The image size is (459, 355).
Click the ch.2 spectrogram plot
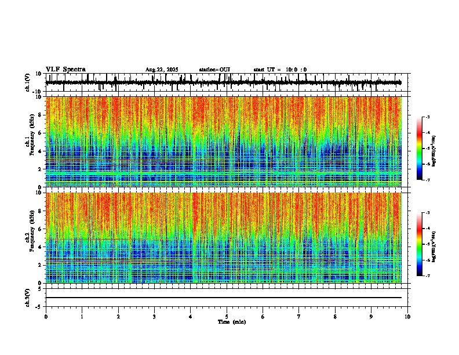pyautogui.click(x=223, y=238)
